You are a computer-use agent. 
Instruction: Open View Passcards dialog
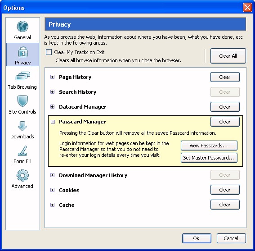pyautogui.click(x=209, y=146)
